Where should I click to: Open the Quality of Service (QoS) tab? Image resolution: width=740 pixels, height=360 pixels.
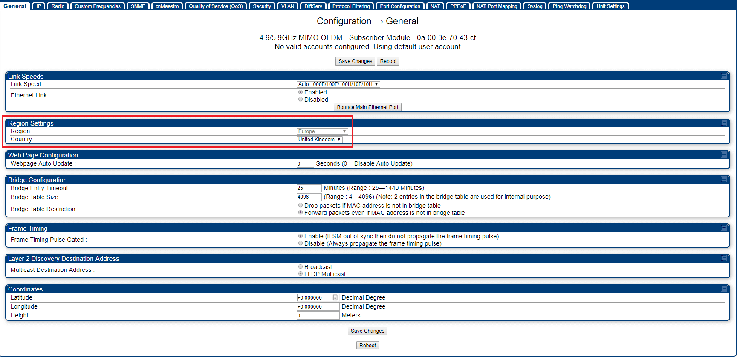tap(216, 6)
